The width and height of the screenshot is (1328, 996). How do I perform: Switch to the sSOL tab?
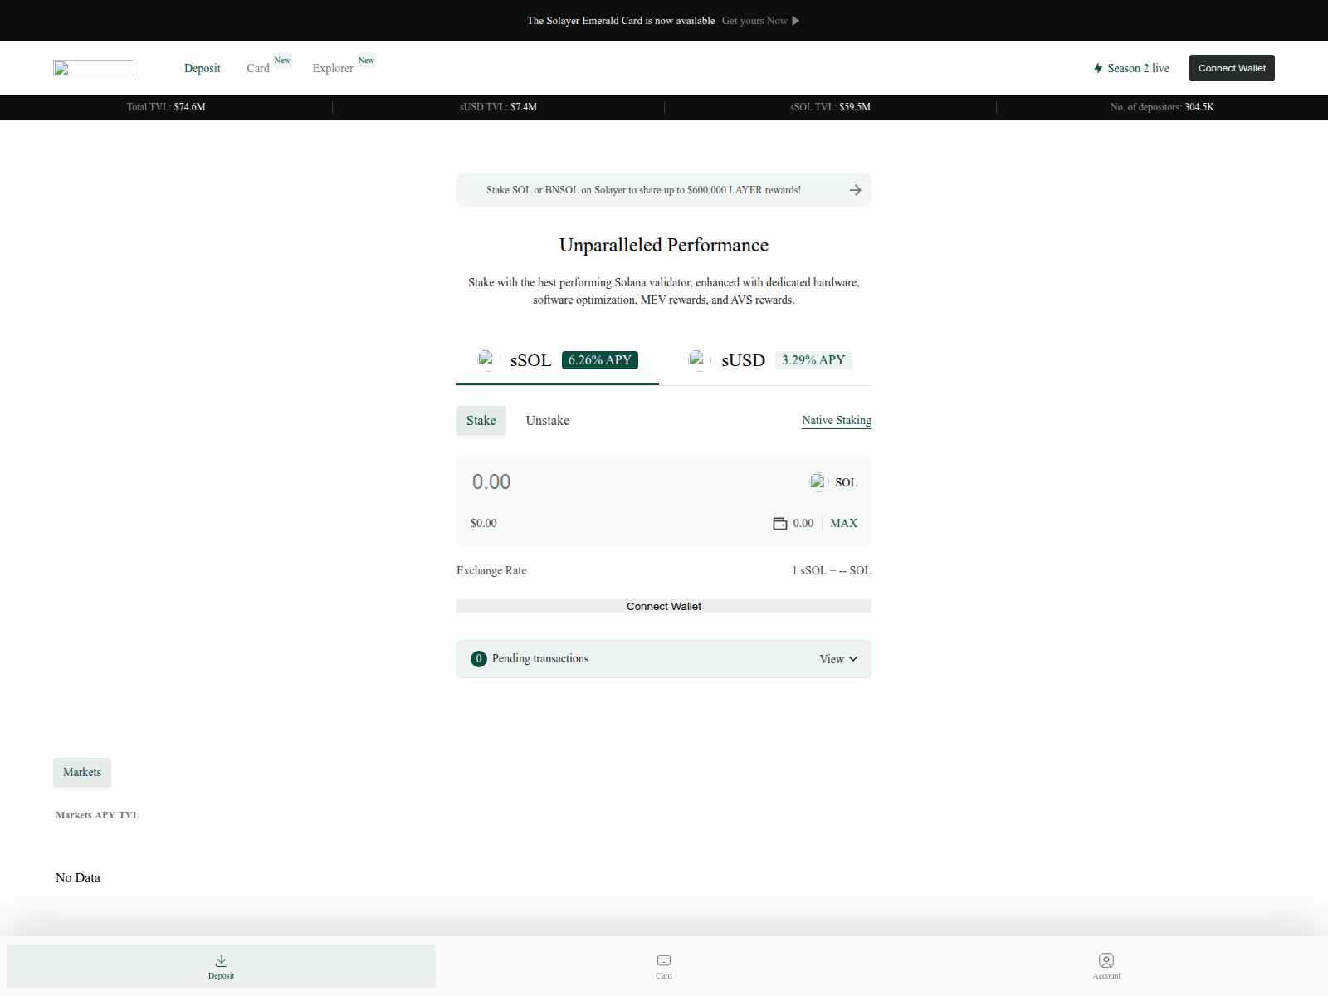coord(558,360)
